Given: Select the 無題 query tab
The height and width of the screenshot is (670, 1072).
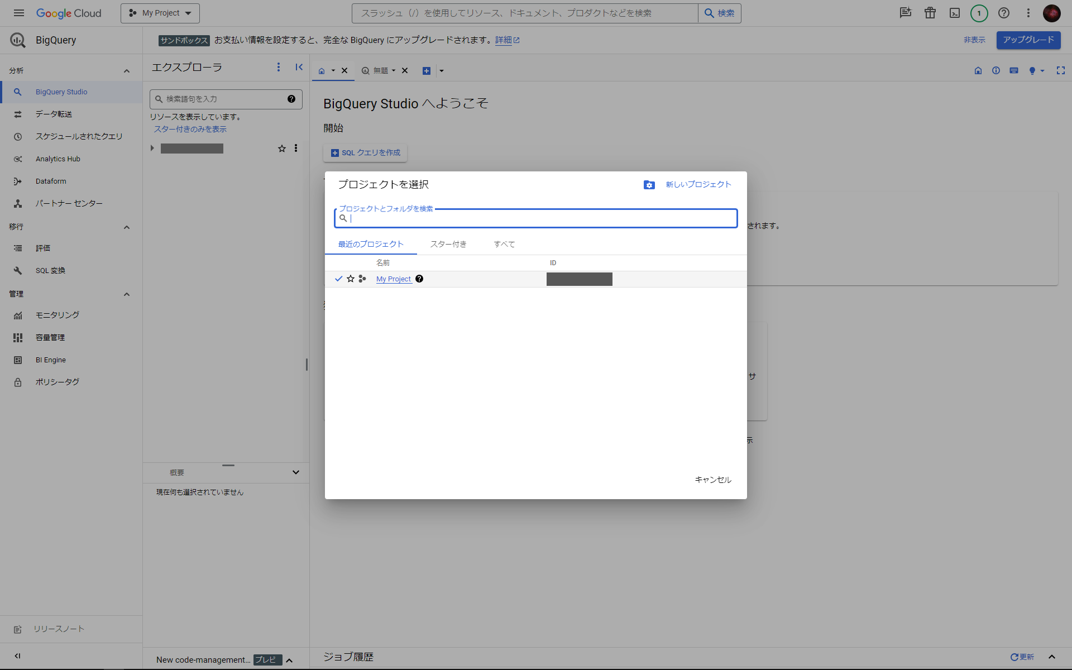Looking at the screenshot, I should coord(381,70).
